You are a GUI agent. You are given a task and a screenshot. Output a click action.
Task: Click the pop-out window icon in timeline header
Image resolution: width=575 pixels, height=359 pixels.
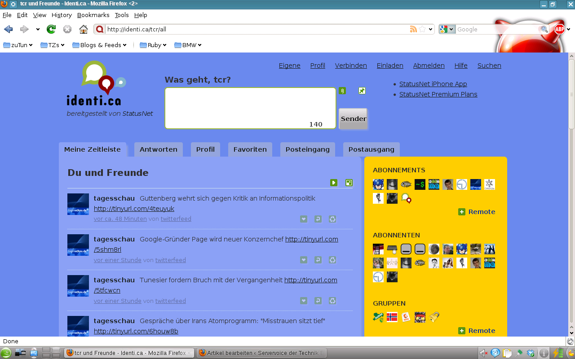pos(349,183)
